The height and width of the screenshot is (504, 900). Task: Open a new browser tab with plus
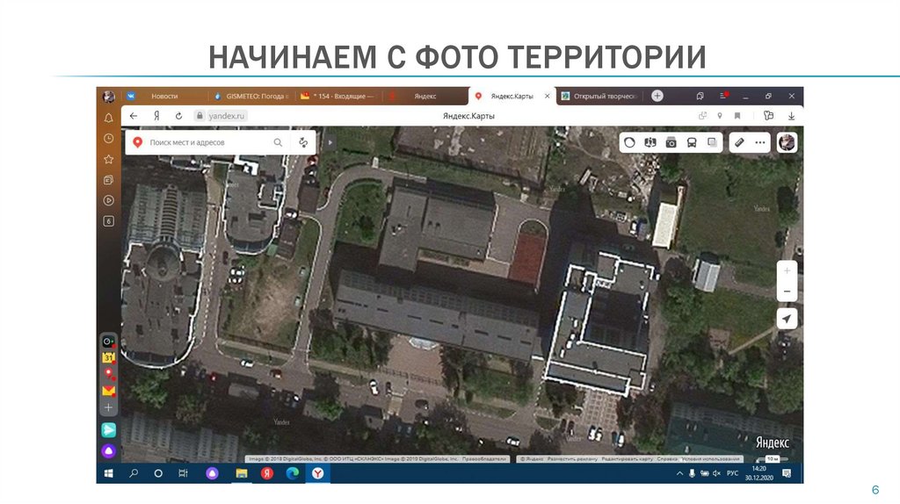(657, 96)
